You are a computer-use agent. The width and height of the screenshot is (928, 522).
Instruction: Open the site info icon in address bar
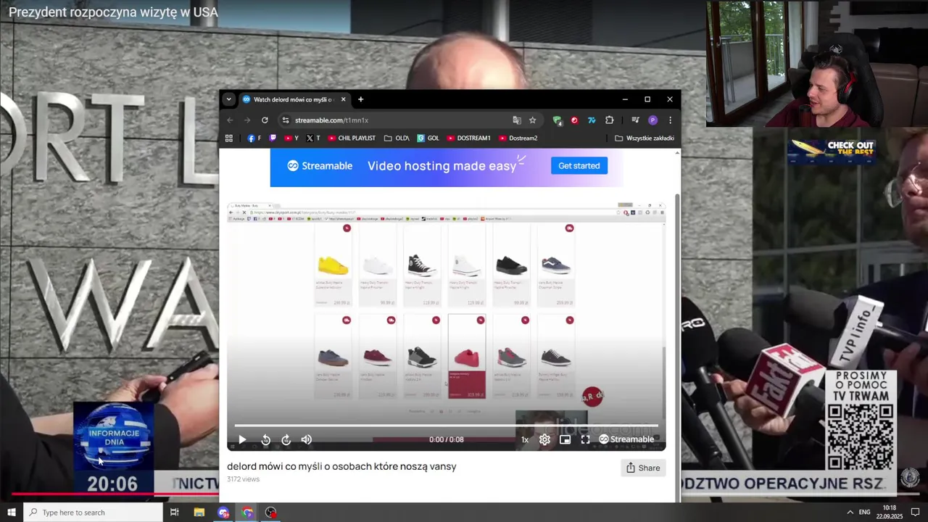pyautogui.click(x=286, y=120)
